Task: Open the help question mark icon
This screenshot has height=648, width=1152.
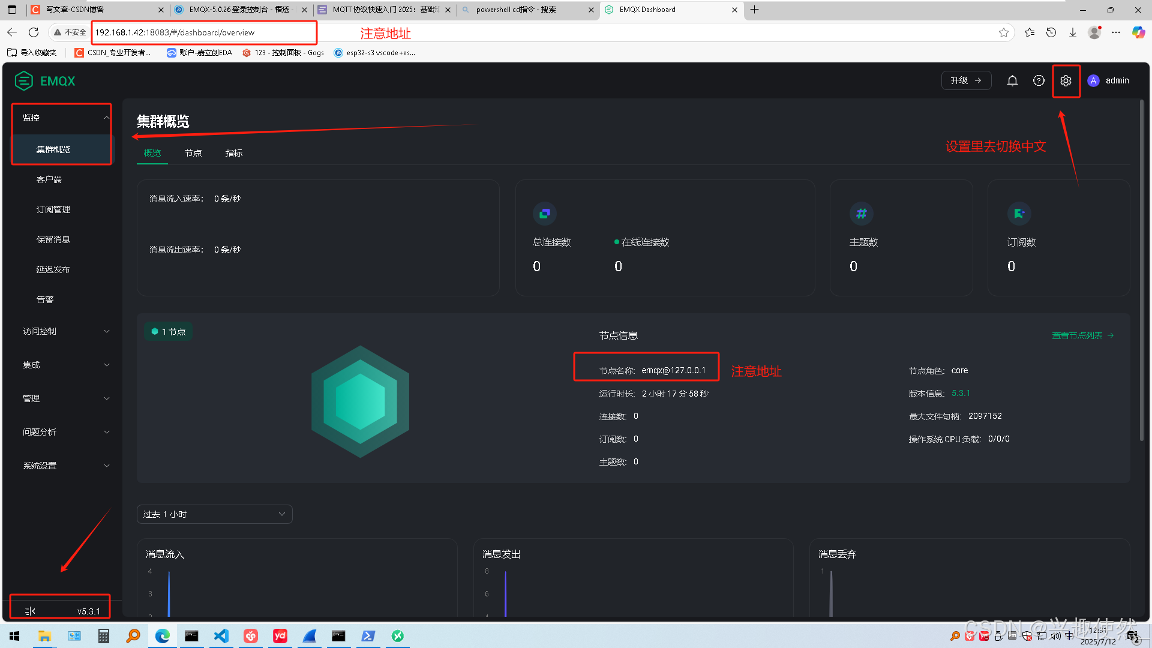Action: [x=1039, y=80]
